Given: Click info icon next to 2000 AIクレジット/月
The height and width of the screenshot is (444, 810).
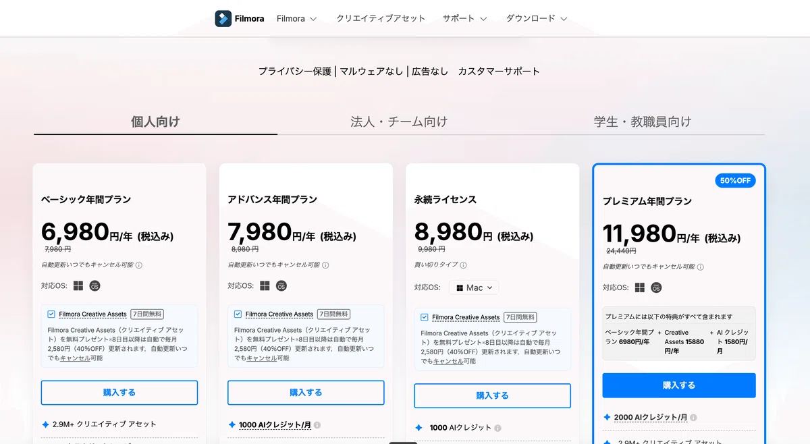Looking at the screenshot, I should tap(693, 418).
